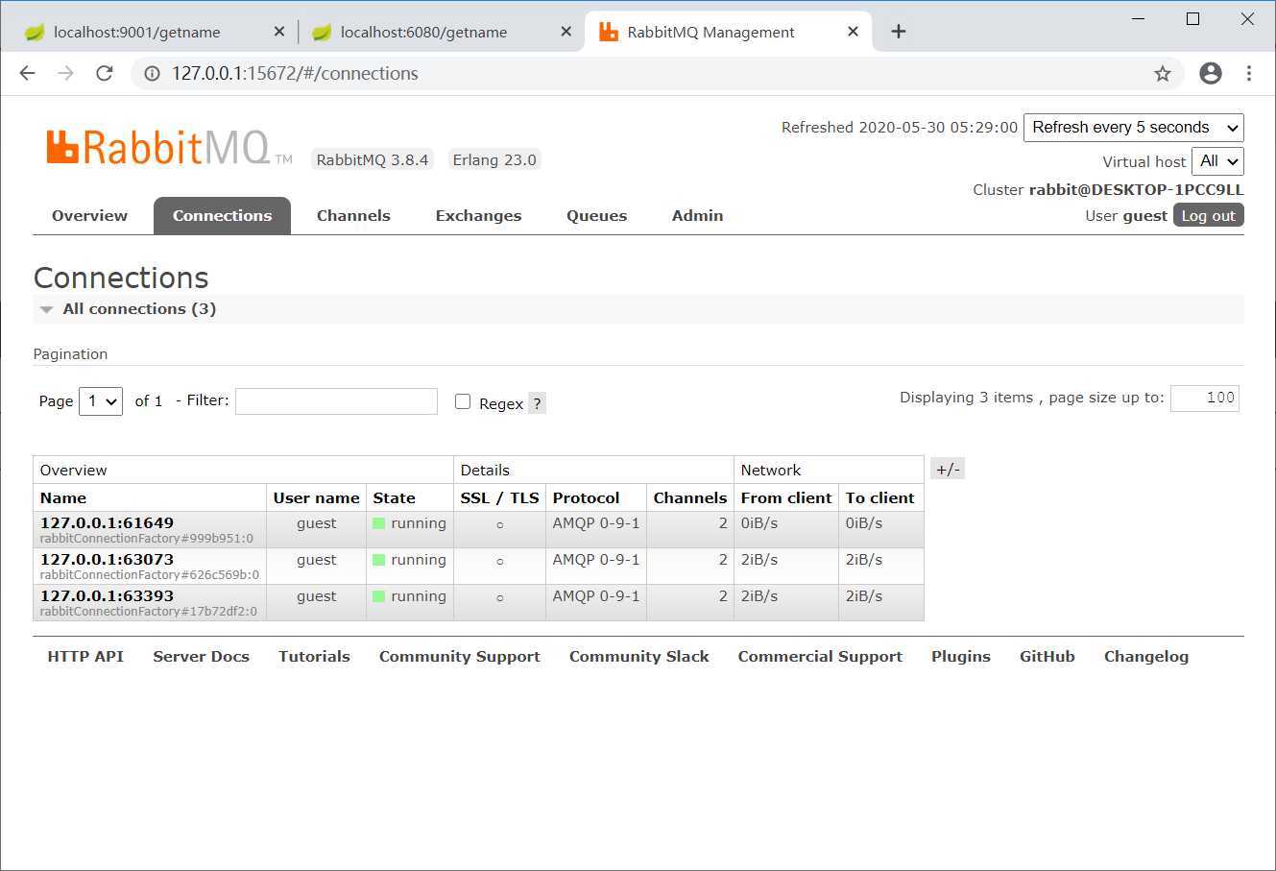Image resolution: width=1276 pixels, height=871 pixels.
Task: Open the HTTP API link
Action: click(85, 657)
